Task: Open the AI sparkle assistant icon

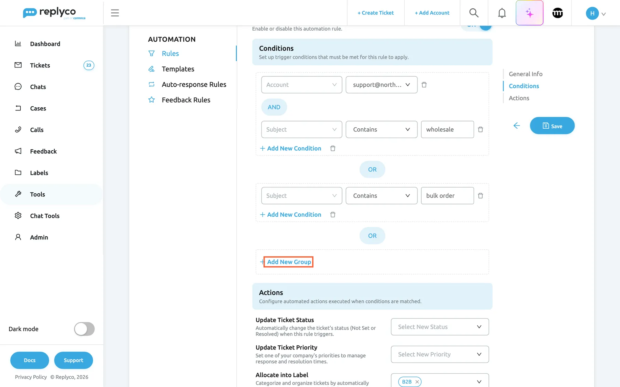Action: pyautogui.click(x=529, y=13)
